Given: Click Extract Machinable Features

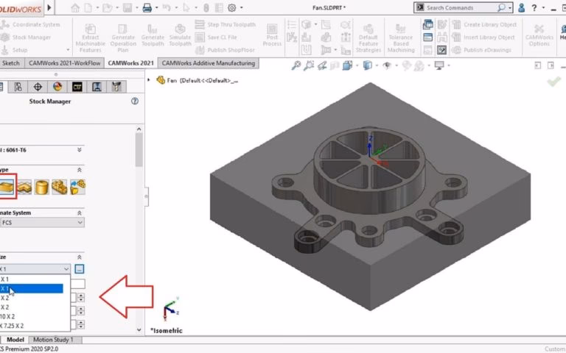Looking at the screenshot, I should (x=90, y=38).
